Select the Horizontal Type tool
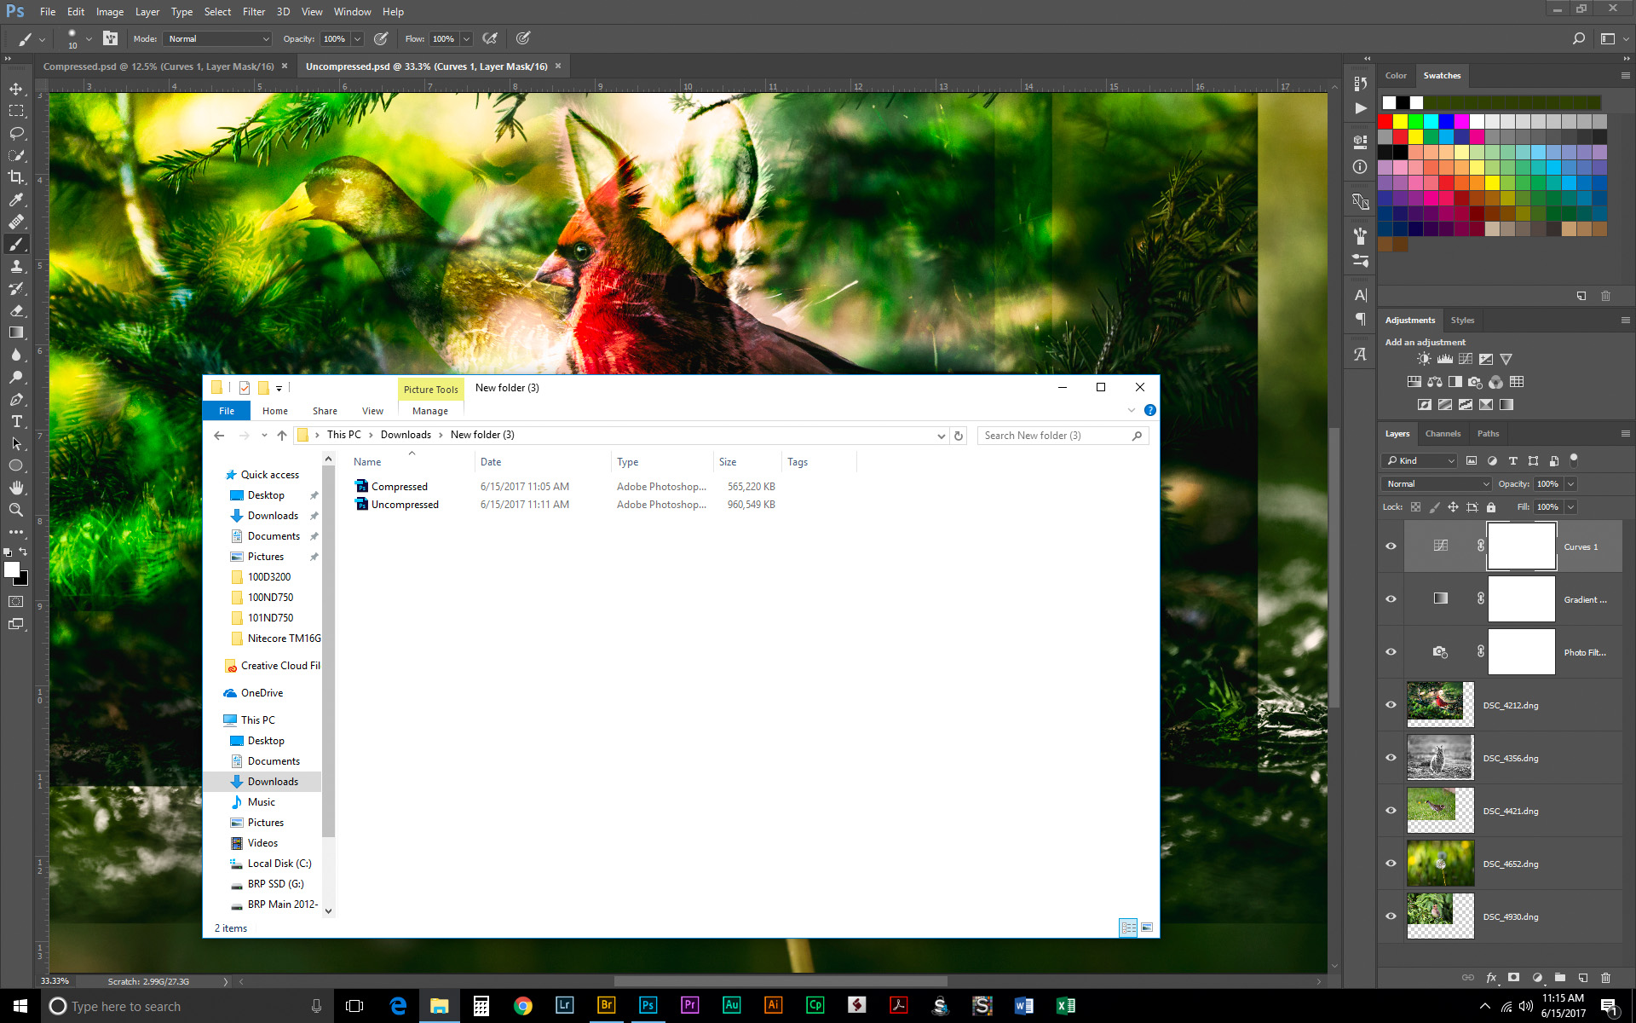Screen dimensions: 1636x1023 (16, 422)
